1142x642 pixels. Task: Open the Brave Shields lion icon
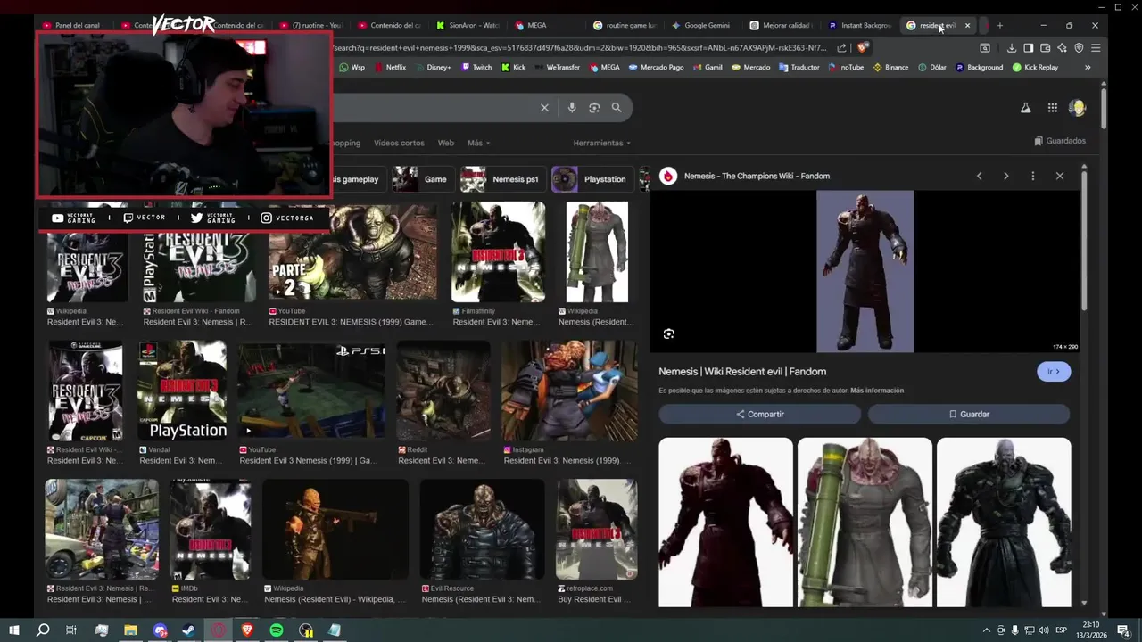point(863,48)
